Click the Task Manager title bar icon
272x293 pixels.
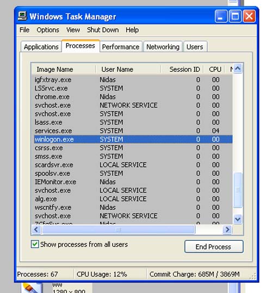(22, 16)
